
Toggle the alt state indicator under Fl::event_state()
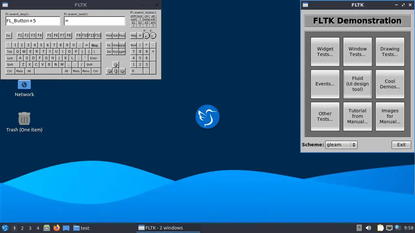tap(153, 16)
